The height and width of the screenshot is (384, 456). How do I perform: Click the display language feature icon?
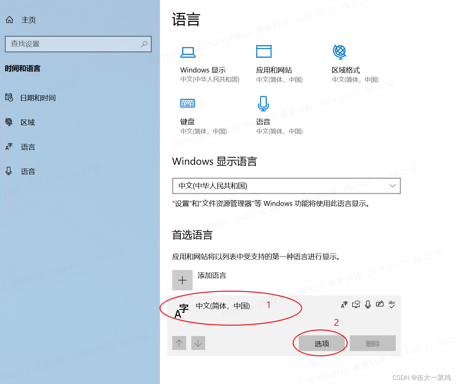tap(344, 305)
